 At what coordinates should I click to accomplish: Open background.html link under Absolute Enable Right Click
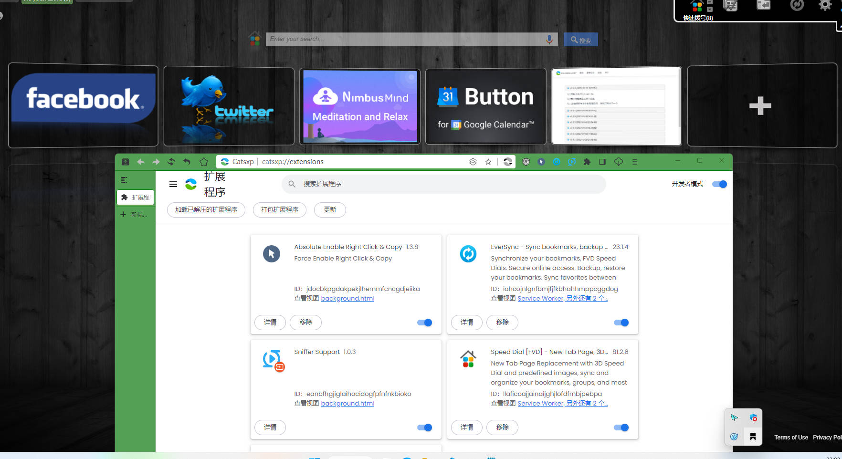347,299
